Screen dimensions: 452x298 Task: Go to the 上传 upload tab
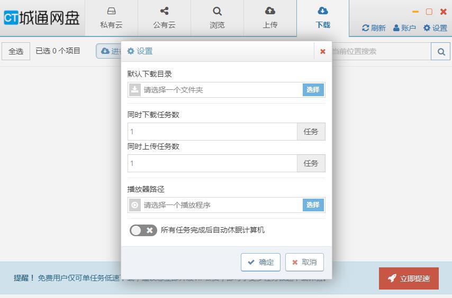270,18
